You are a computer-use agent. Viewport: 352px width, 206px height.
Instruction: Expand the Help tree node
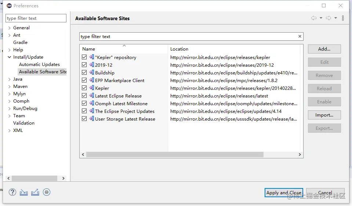pos(10,50)
